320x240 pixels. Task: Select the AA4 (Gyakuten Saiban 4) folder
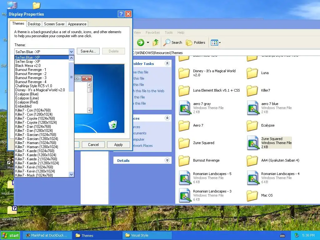(273, 160)
